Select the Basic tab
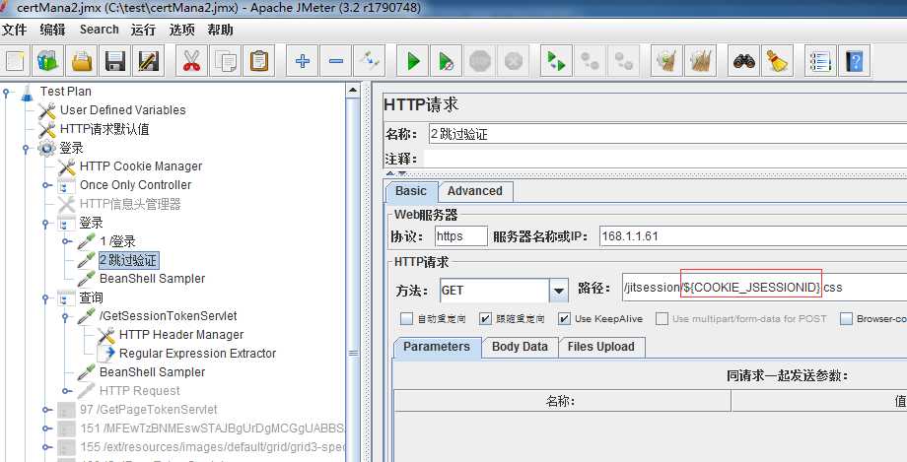 pos(411,191)
